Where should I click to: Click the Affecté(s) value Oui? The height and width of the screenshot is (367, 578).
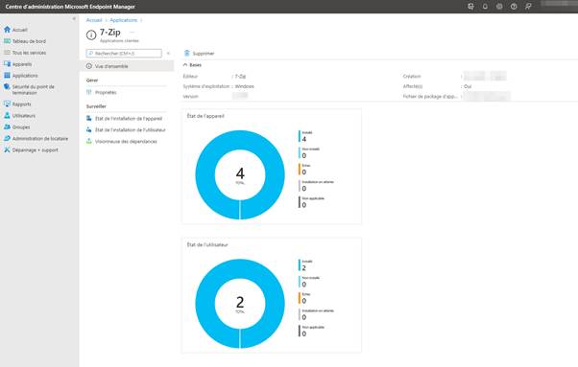(x=468, y=86)
